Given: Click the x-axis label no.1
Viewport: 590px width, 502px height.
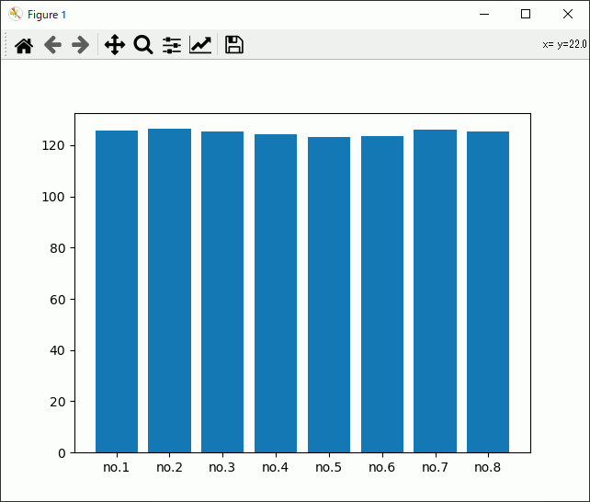Looking at the screenshot, I should (x=117, y=467).
